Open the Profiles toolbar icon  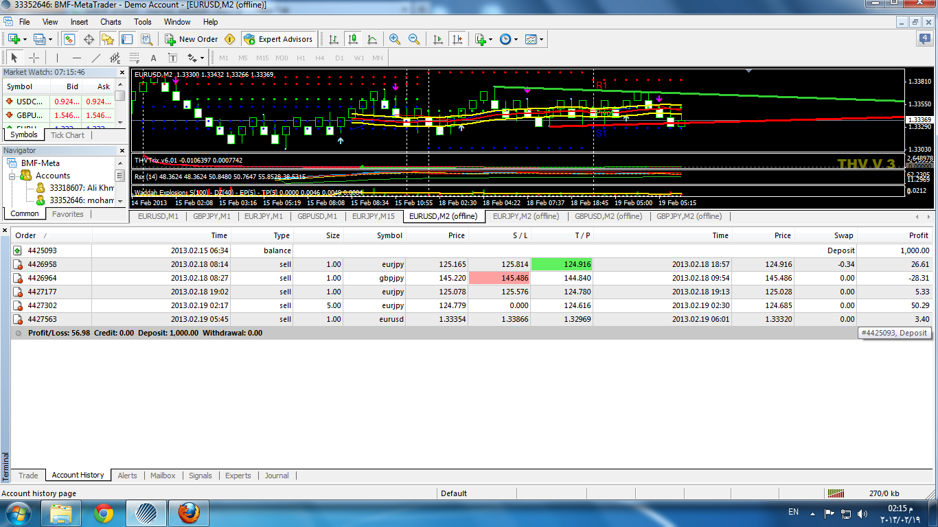click(x=39, y=39)
